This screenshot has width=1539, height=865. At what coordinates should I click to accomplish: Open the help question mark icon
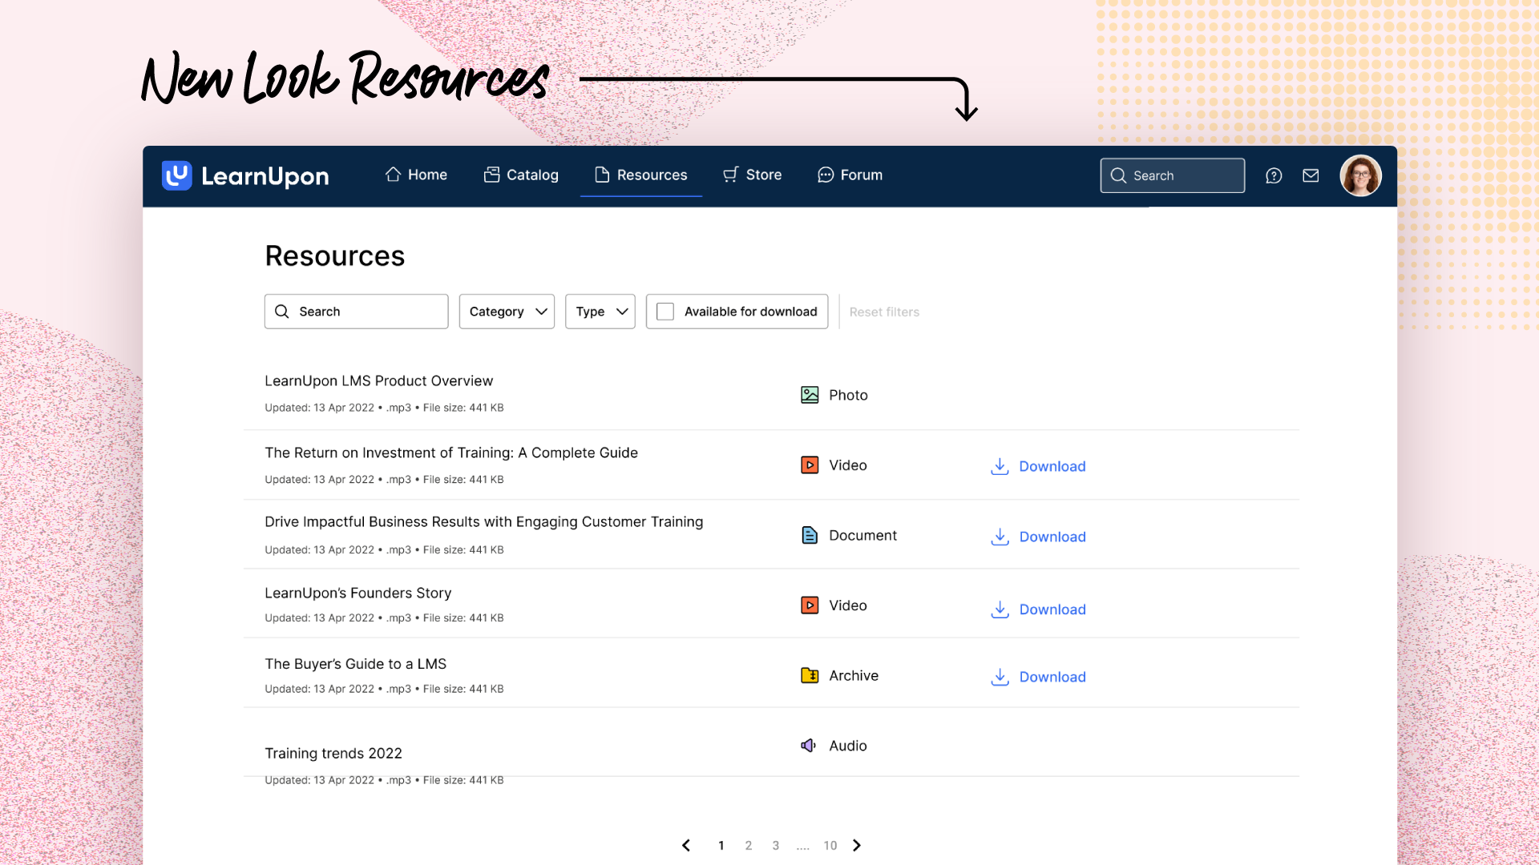pos(1274,175)
